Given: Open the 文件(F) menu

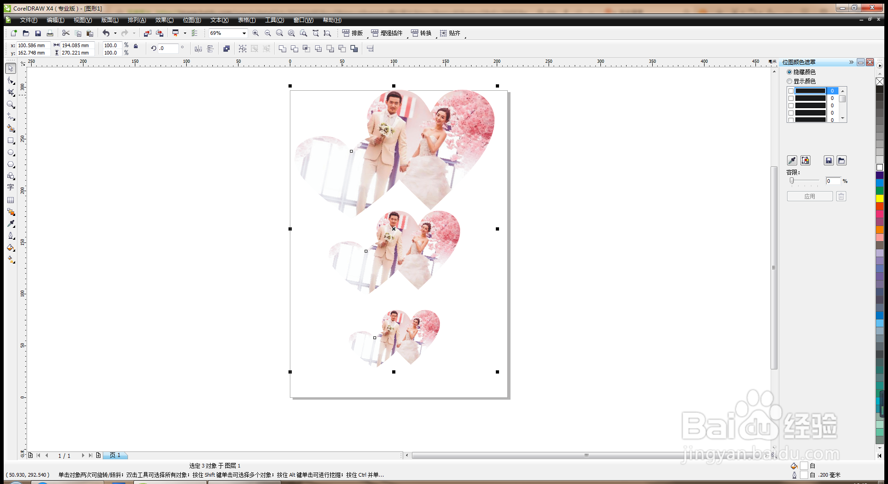Looking at the screenshot, I should coord(28,20).
